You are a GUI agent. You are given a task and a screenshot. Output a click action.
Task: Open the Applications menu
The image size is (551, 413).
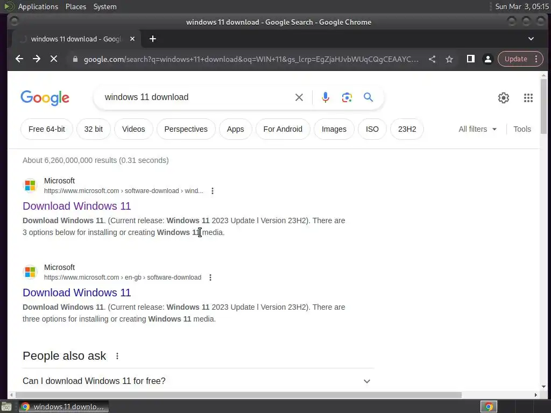pyautogui.click(x=38, y=6)
